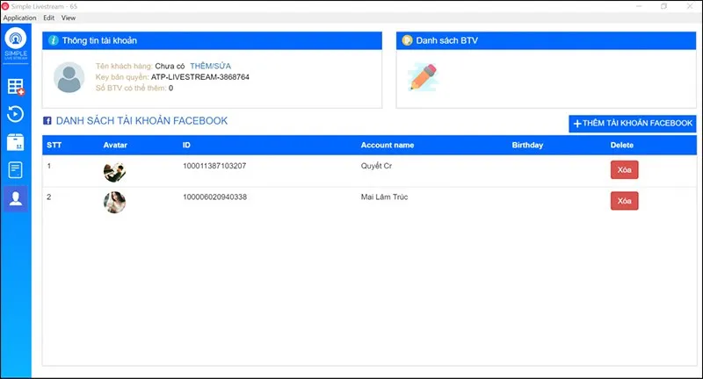
Task: Click the Facebook icon beside DANH SÁCH TÀI KHOẢN
Action: [x=47, y=121]
